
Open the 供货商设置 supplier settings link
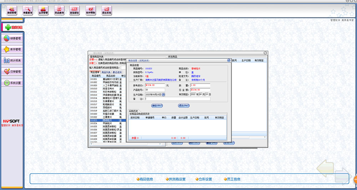click(x=175, y=179)
